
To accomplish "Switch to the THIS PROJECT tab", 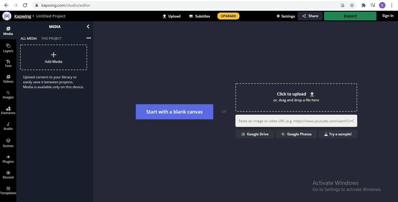I will [x=51, y=38].
